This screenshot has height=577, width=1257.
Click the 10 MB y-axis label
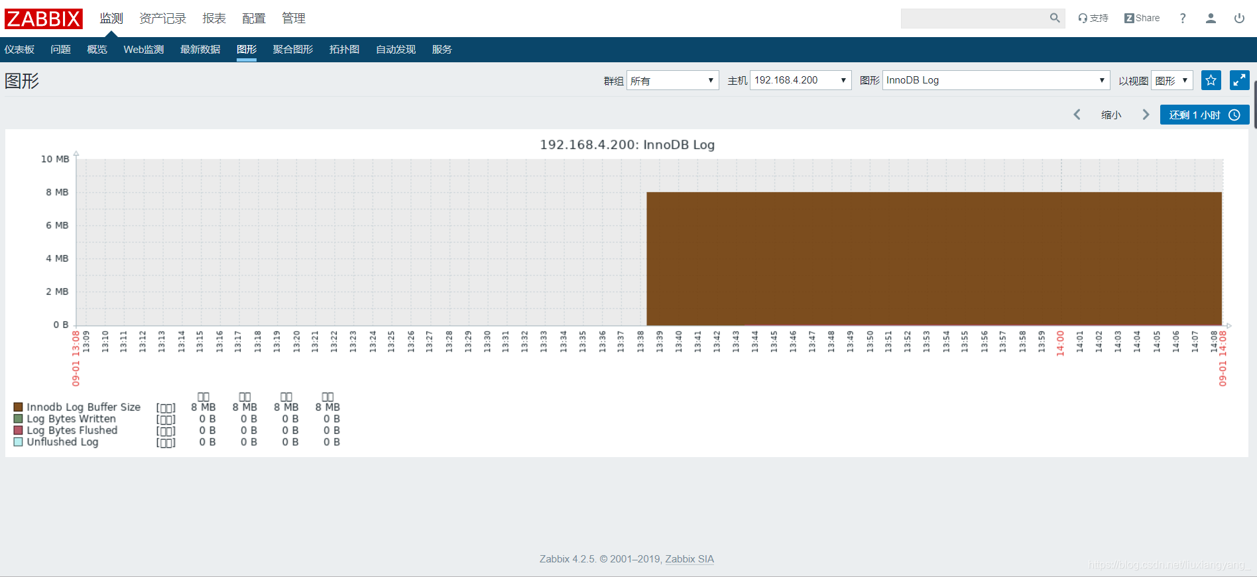(x=55, y=159)
